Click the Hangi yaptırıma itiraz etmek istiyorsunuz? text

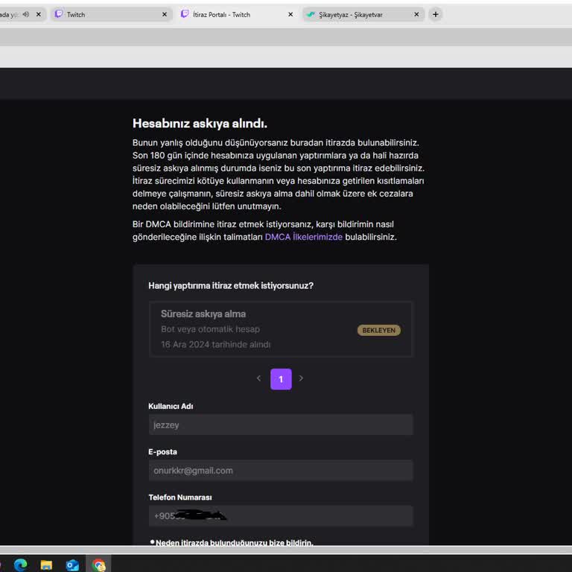click(231, 286)
